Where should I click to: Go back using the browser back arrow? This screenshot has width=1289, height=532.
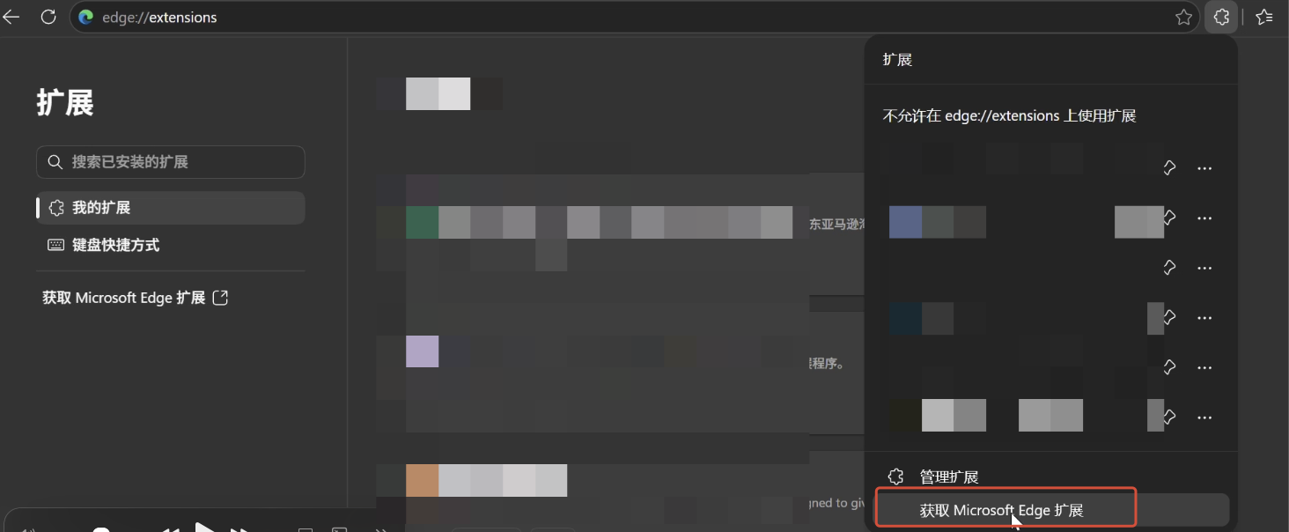pos(11,17)
